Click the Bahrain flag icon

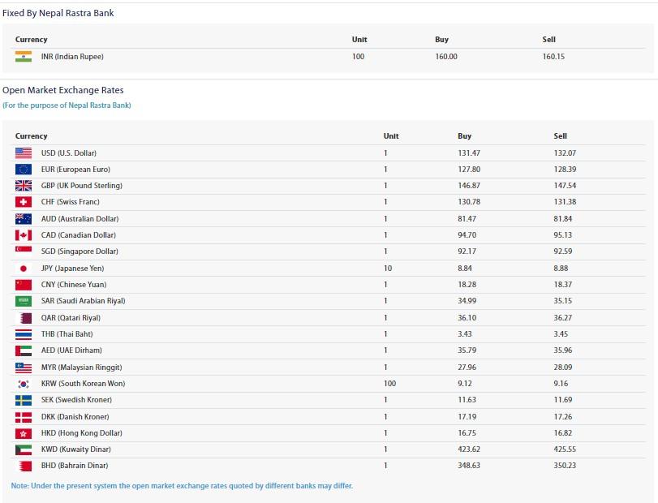(24, 466)
